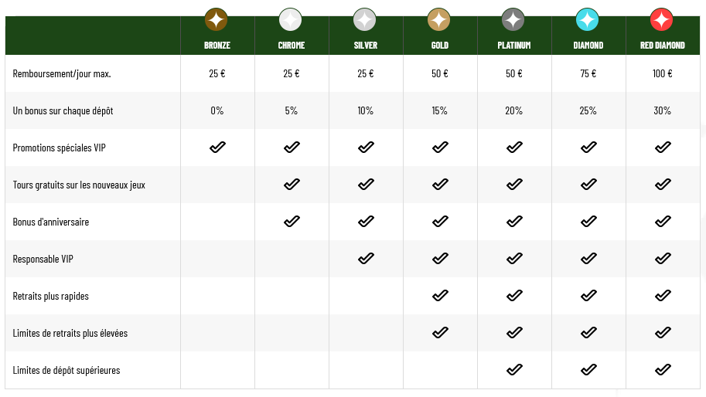Click the 15% Gold deposit bonus value

tap(440, 110)
